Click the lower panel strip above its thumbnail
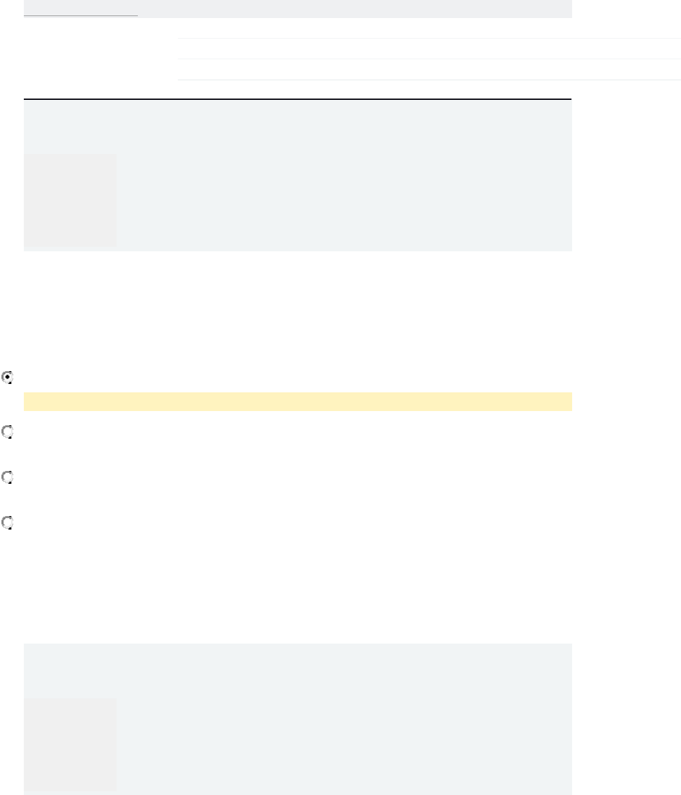681x795 pixels. 298,670
